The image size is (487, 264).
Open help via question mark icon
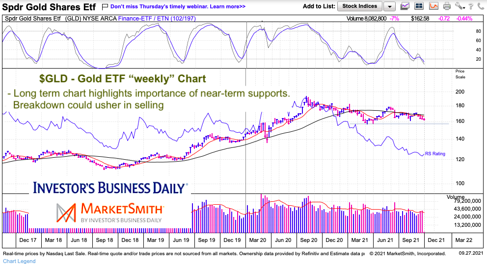coord(471,6)
